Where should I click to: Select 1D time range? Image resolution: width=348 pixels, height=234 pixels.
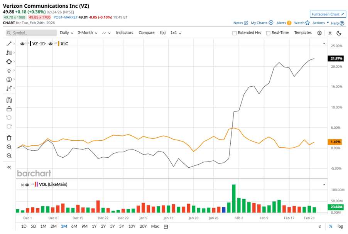click(24, 226)
